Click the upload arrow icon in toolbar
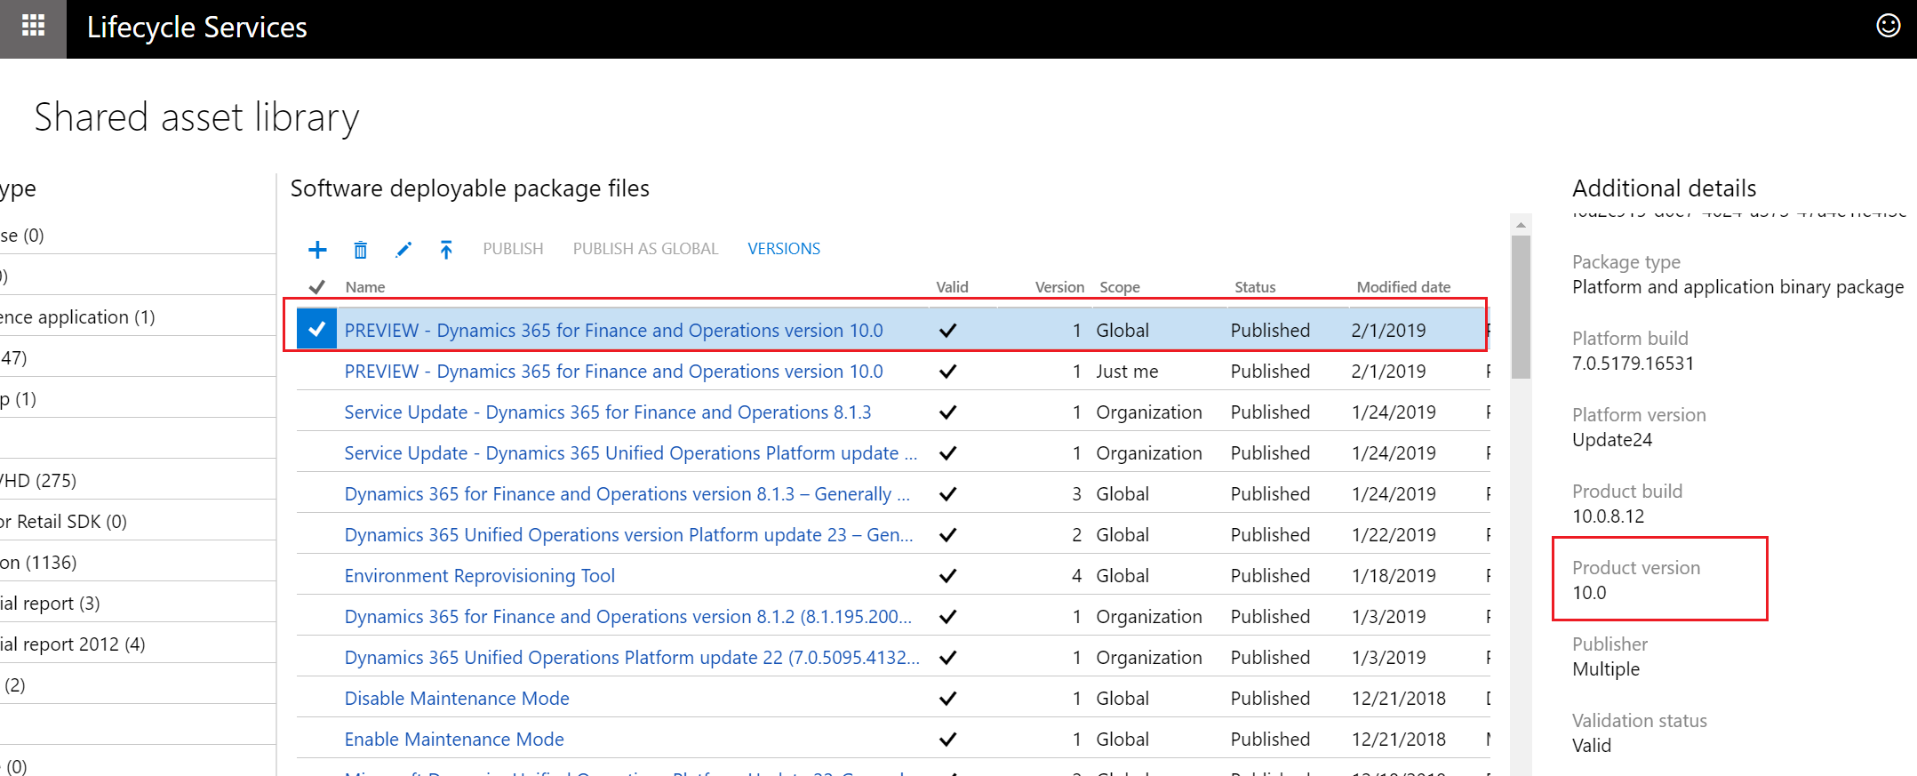 point(446,250)
